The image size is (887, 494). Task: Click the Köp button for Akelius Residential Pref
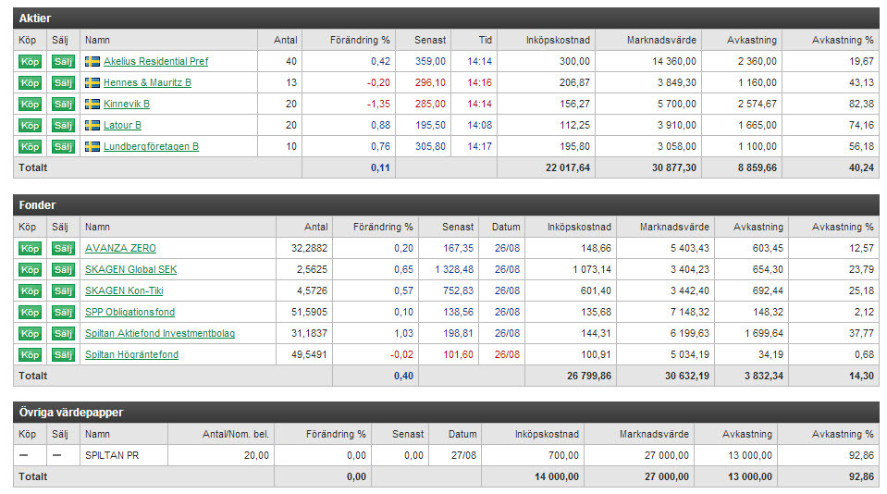(30, 62)
